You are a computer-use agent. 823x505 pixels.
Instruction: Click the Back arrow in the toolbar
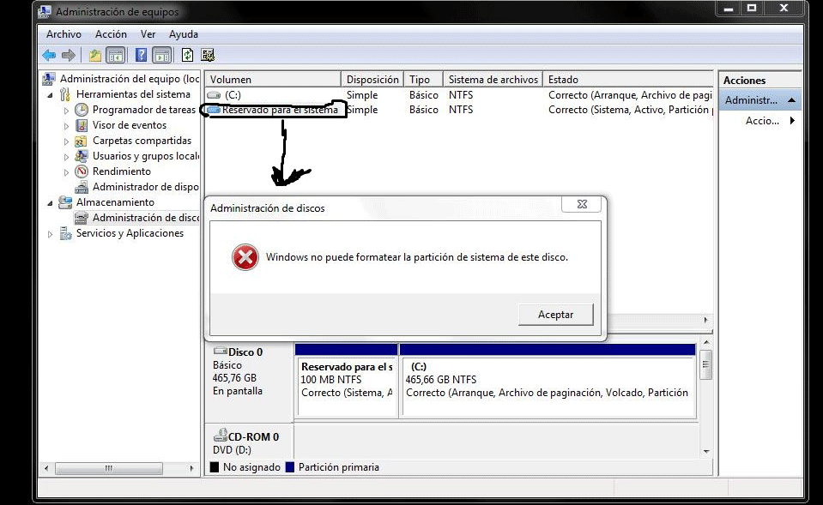(x=49, y=55)
